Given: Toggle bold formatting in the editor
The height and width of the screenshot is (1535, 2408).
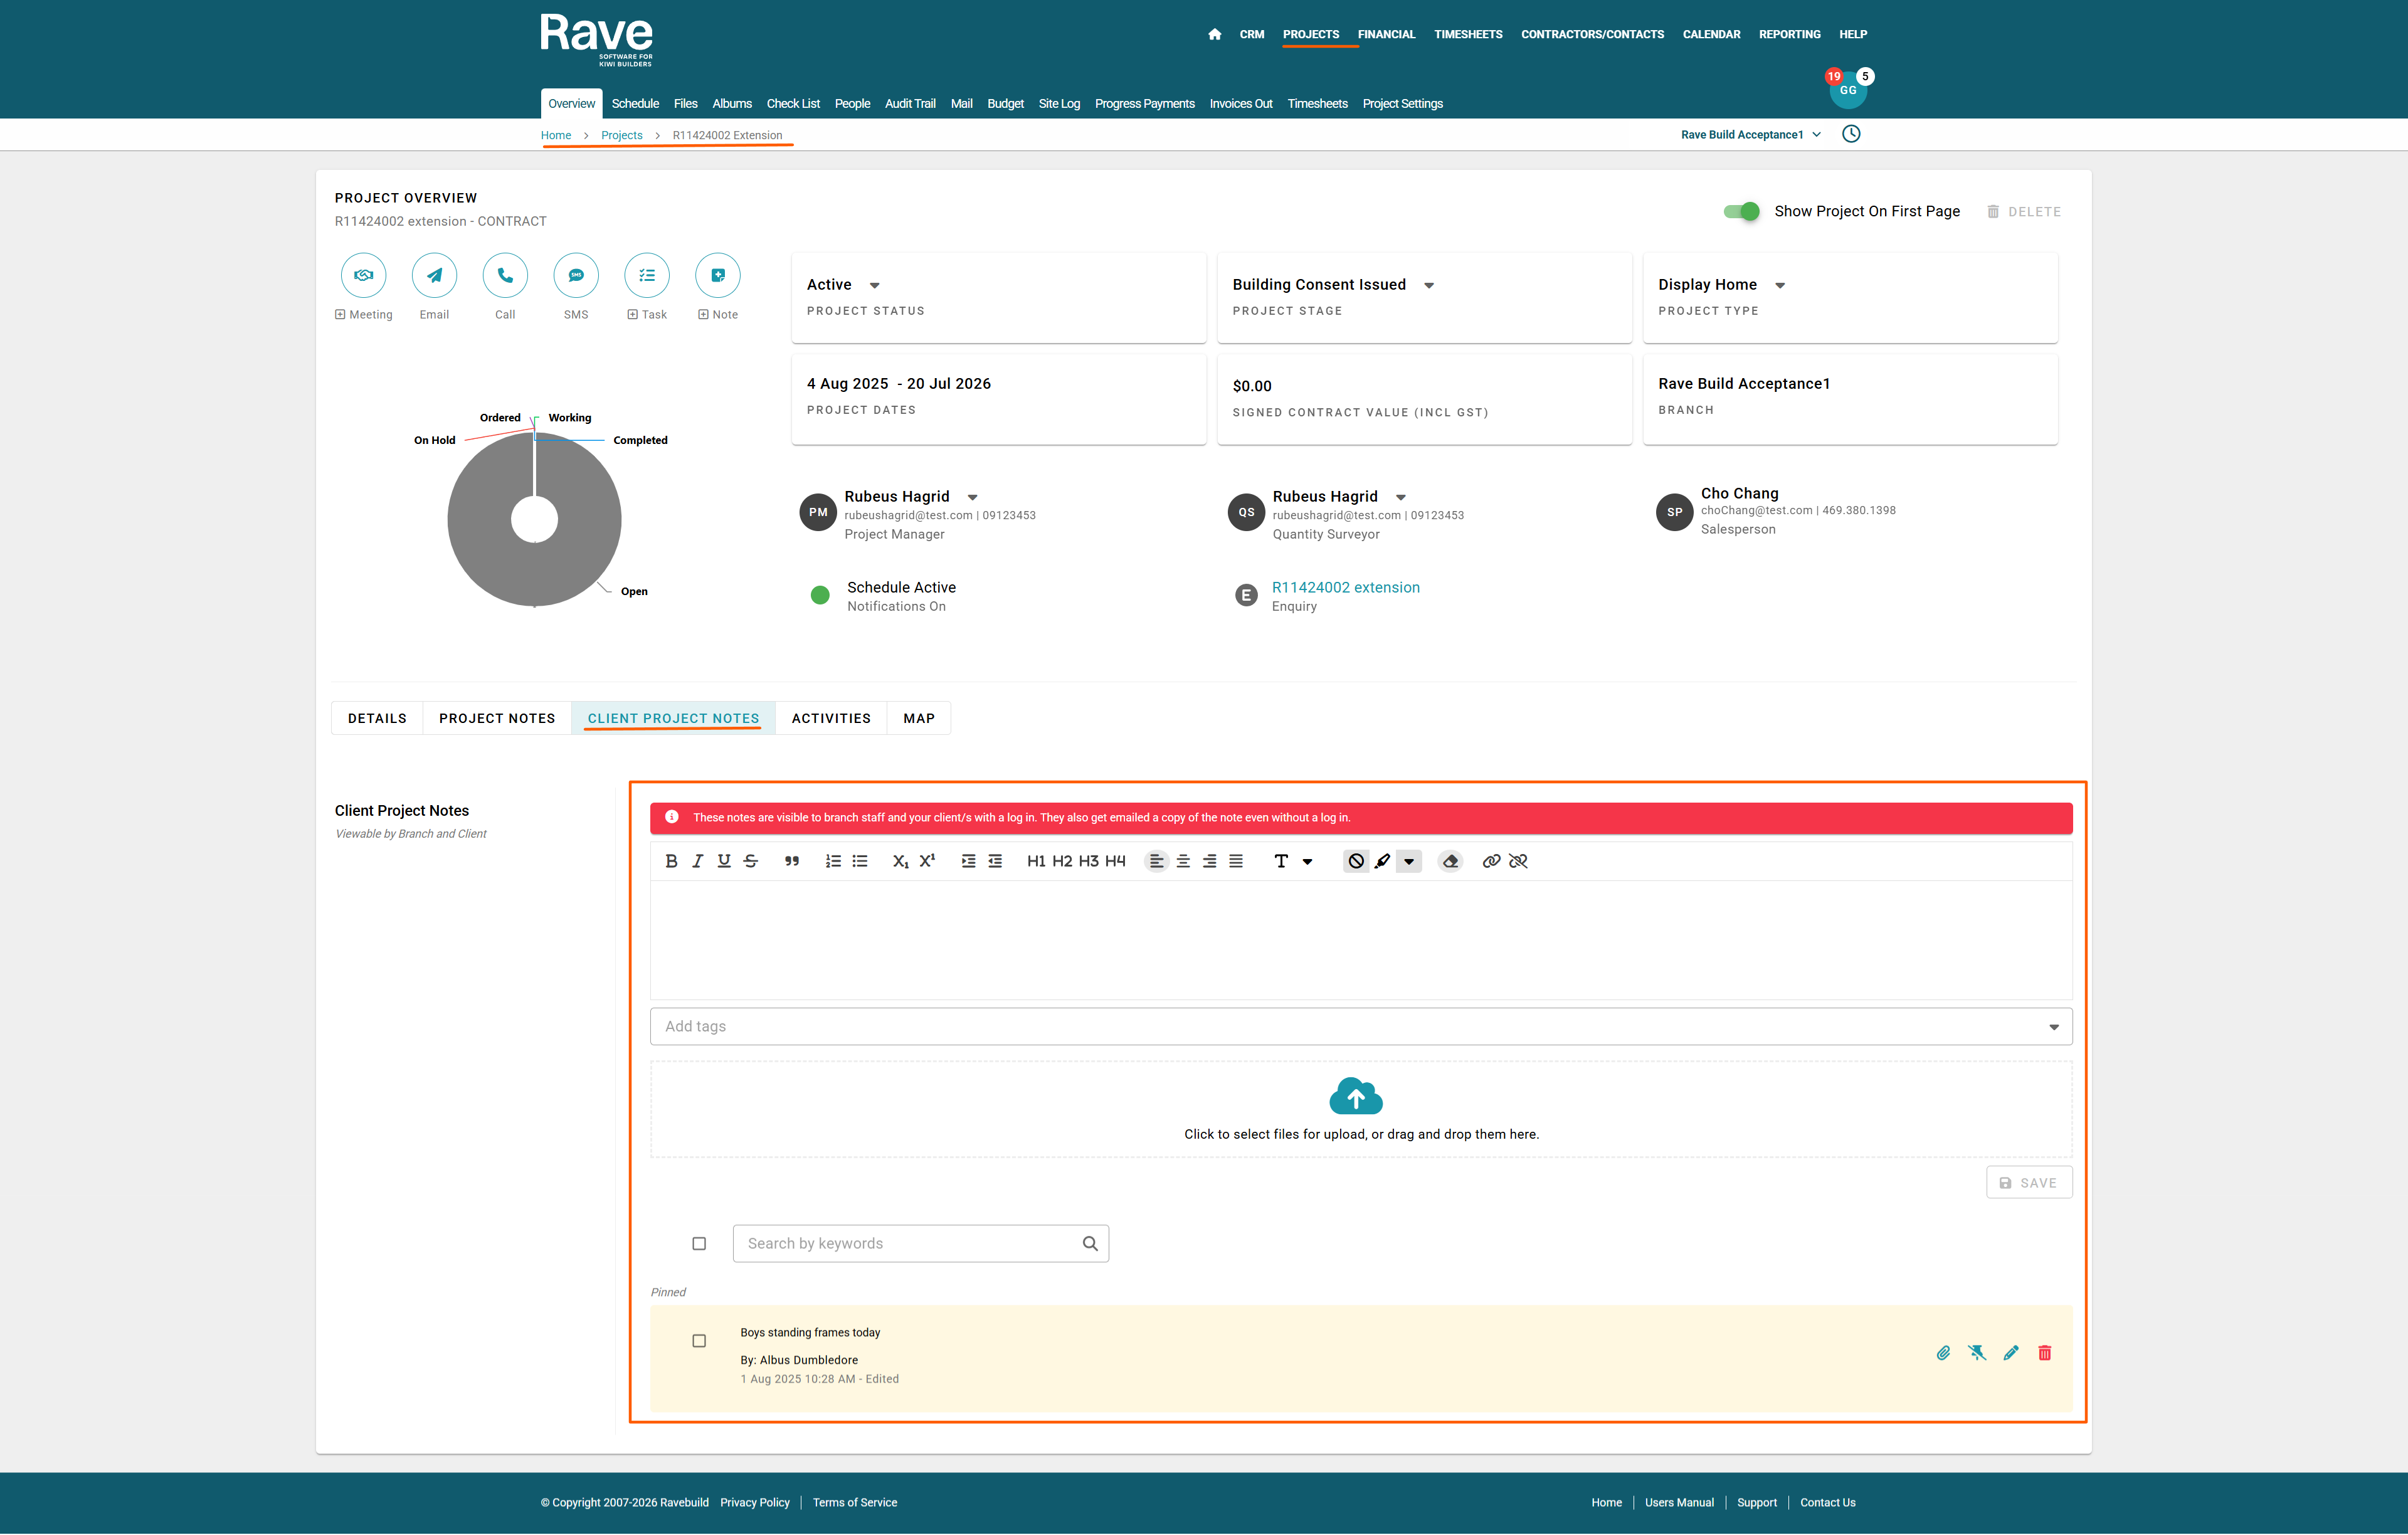Looking at the screenshot, I should click(x=671, y=861).
